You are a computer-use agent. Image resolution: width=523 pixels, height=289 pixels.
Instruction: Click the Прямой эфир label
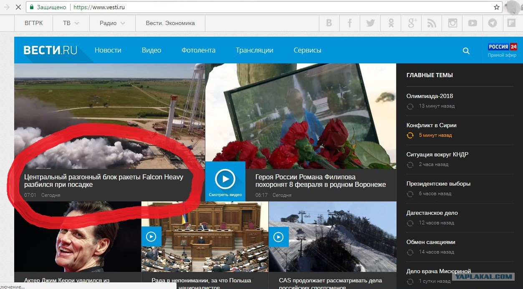coord(502,55)
